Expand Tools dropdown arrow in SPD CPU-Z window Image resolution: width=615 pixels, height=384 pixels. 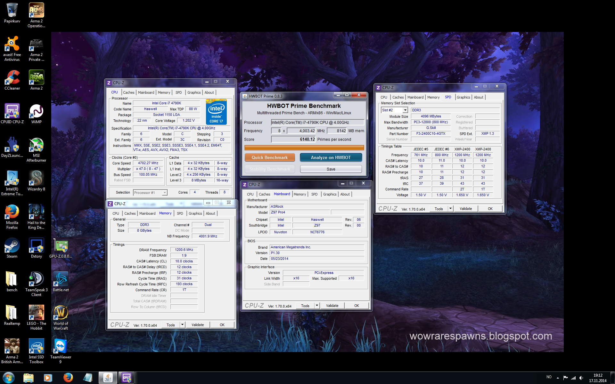(450, 209)
